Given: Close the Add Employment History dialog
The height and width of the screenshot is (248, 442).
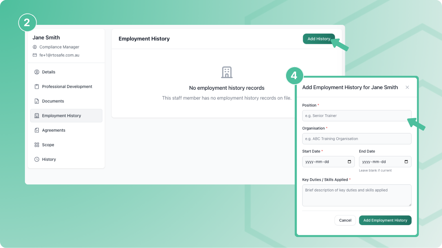Looking at the screenshot, I should [x=407, y=87].
